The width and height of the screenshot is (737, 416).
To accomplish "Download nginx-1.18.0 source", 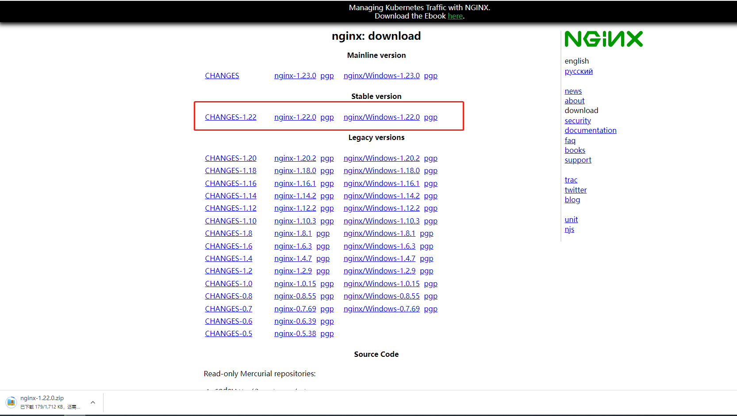I will pos(295,170).
